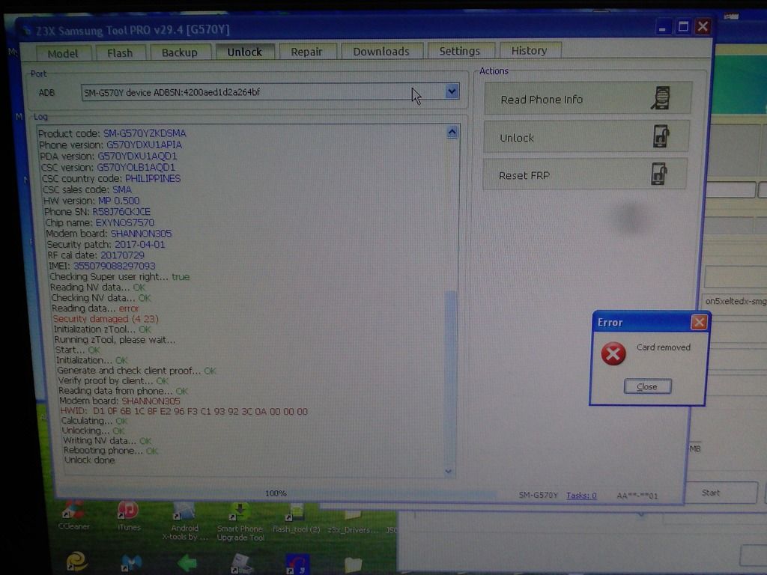Open flash_tool (2) desktop shortcut
767x575 pixels.
(x=297, y=520)
